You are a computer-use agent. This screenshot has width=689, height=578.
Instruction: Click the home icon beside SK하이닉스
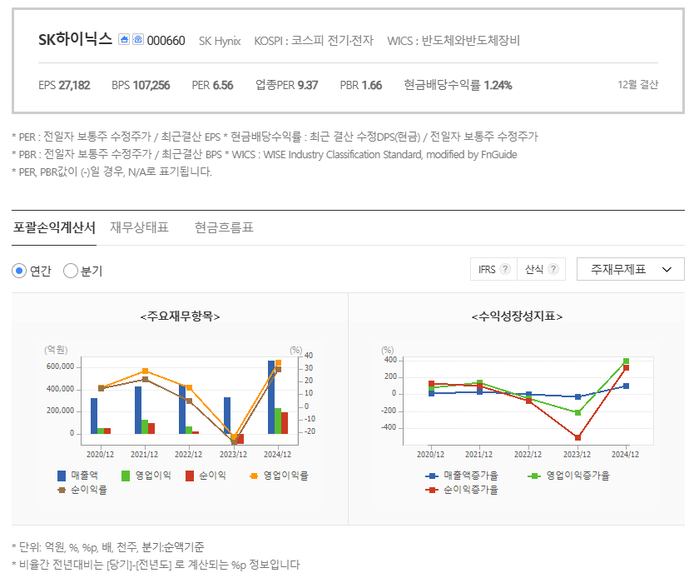(124, 40)
